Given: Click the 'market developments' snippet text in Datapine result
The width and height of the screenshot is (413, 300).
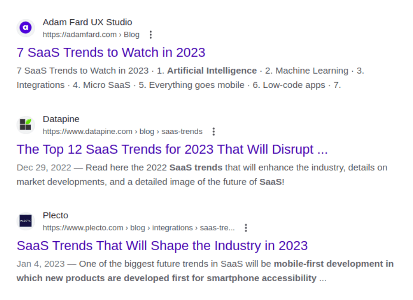Looking at the screenshot, I should tap(61, 182).
